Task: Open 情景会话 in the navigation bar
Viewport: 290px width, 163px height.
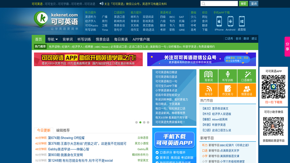Action: click(x=103, y=39)
